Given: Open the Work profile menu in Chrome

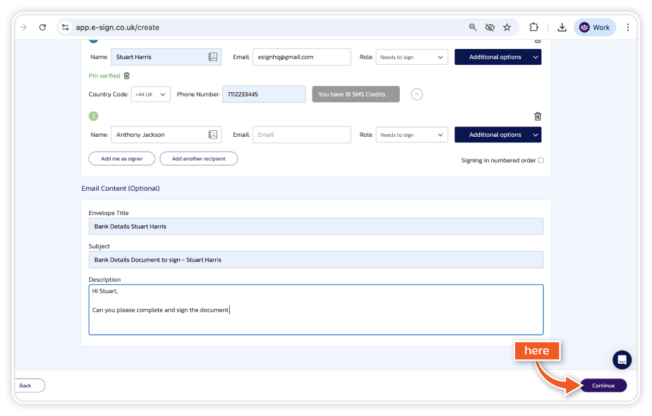Looking at the screenshot, I should pos(595,27).
